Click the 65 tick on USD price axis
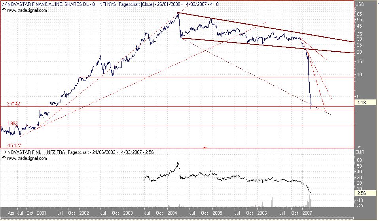 click(x=359, y=14)
